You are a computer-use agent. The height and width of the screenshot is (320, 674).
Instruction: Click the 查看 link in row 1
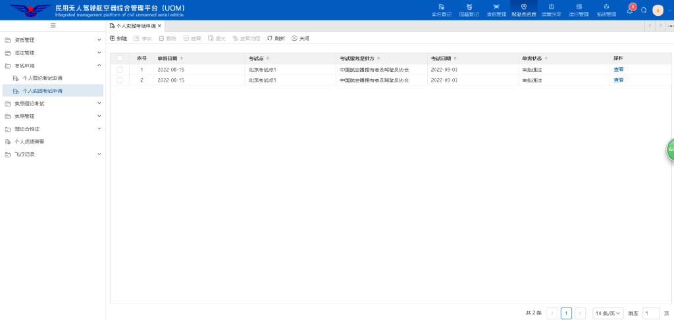coord(618,69)
